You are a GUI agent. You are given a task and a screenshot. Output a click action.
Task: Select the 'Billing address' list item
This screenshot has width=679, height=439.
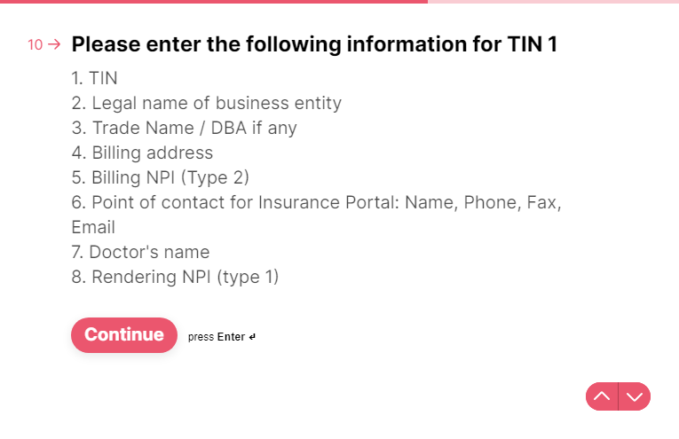142,153
